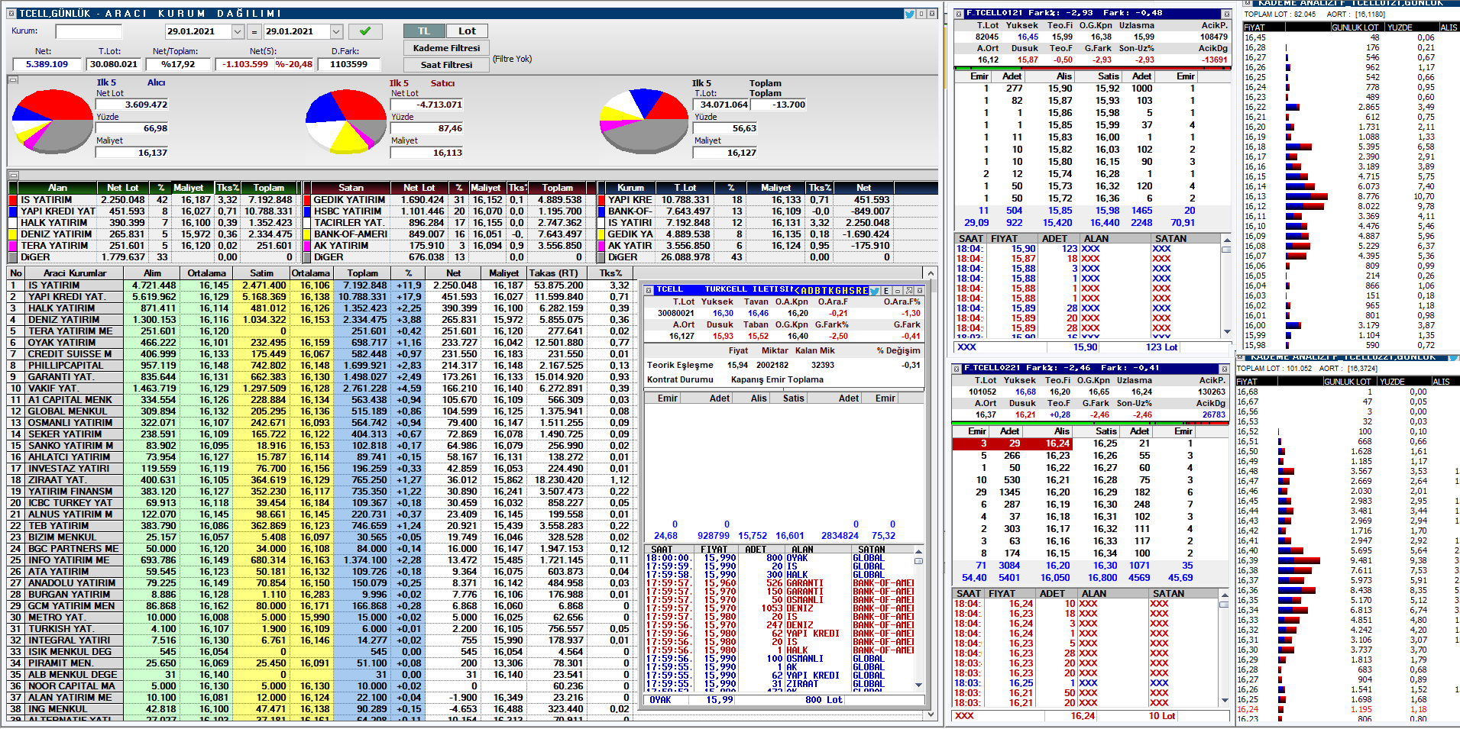This screenshot has height=729, width=1460.
Task: Sort by the Alim column header
Action: (x=153, y=273)
